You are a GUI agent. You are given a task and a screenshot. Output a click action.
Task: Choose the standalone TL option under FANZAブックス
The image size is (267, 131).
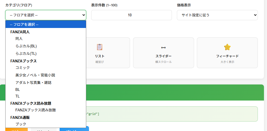[18, 96]
